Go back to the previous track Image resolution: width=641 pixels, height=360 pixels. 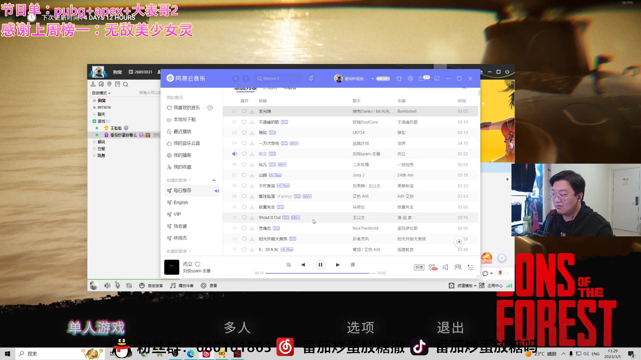[x=303, y=265]
